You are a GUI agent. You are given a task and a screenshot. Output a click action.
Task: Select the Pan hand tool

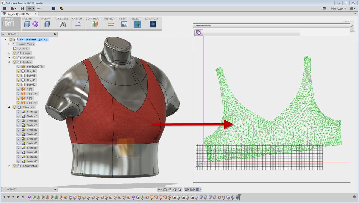(x=170, y=190)
